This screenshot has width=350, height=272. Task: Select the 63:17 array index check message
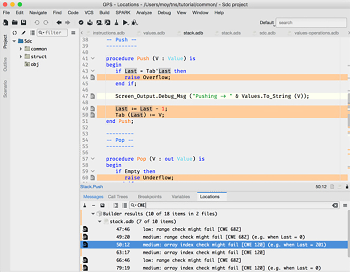pos(204,252)
